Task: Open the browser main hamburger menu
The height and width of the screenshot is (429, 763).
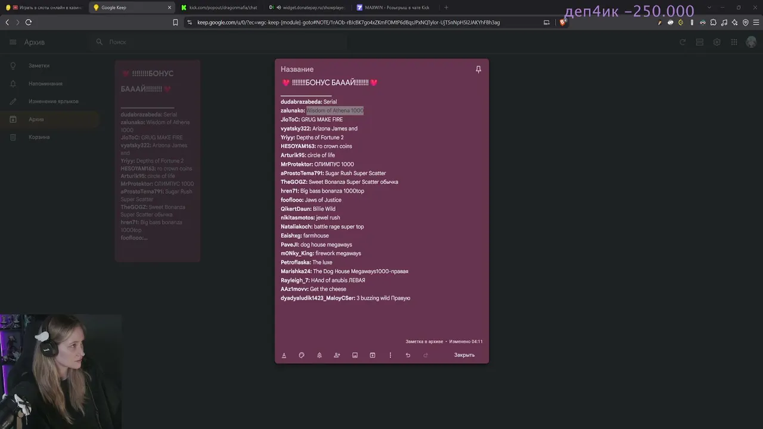Action: (x=756, y=23)
